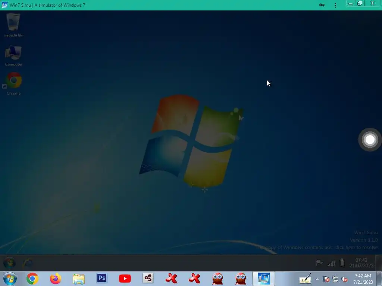Image resolution: width=382 pixels, height=286 pixels.
Task: Click the simulator's Action Center flag
Action: point(319,263)
